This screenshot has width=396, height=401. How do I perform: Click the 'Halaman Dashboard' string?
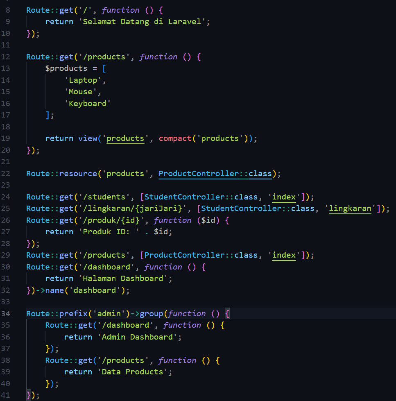click(x=123, y=279)
